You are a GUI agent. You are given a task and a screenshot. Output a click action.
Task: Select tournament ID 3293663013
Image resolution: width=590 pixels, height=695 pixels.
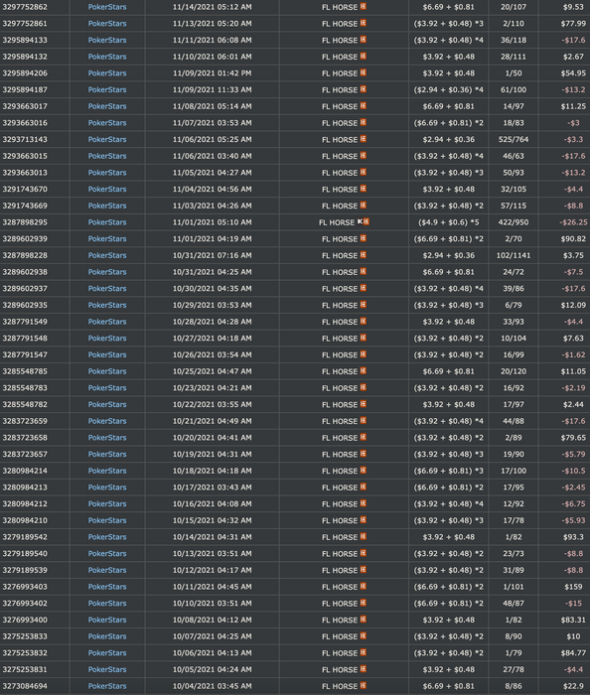[25, 173]
